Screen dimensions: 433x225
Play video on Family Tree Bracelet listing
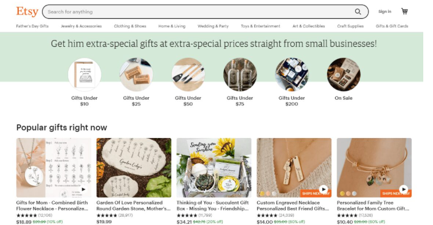pyautogui.click(x=403, y=189)
